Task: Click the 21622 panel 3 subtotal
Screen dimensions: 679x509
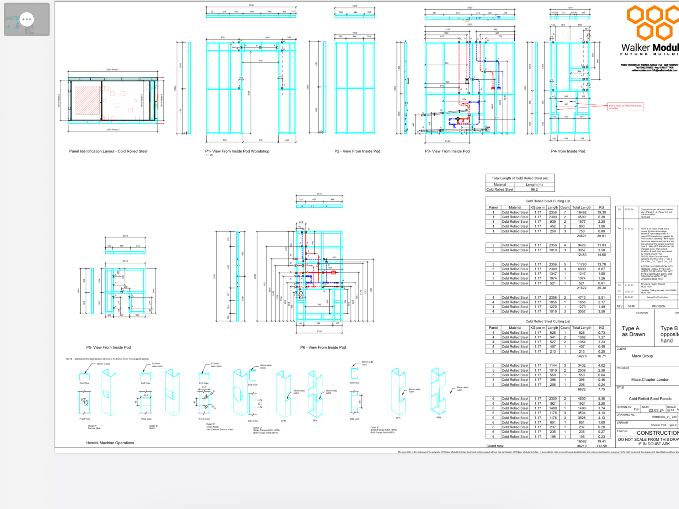Action: click(582, 288)
